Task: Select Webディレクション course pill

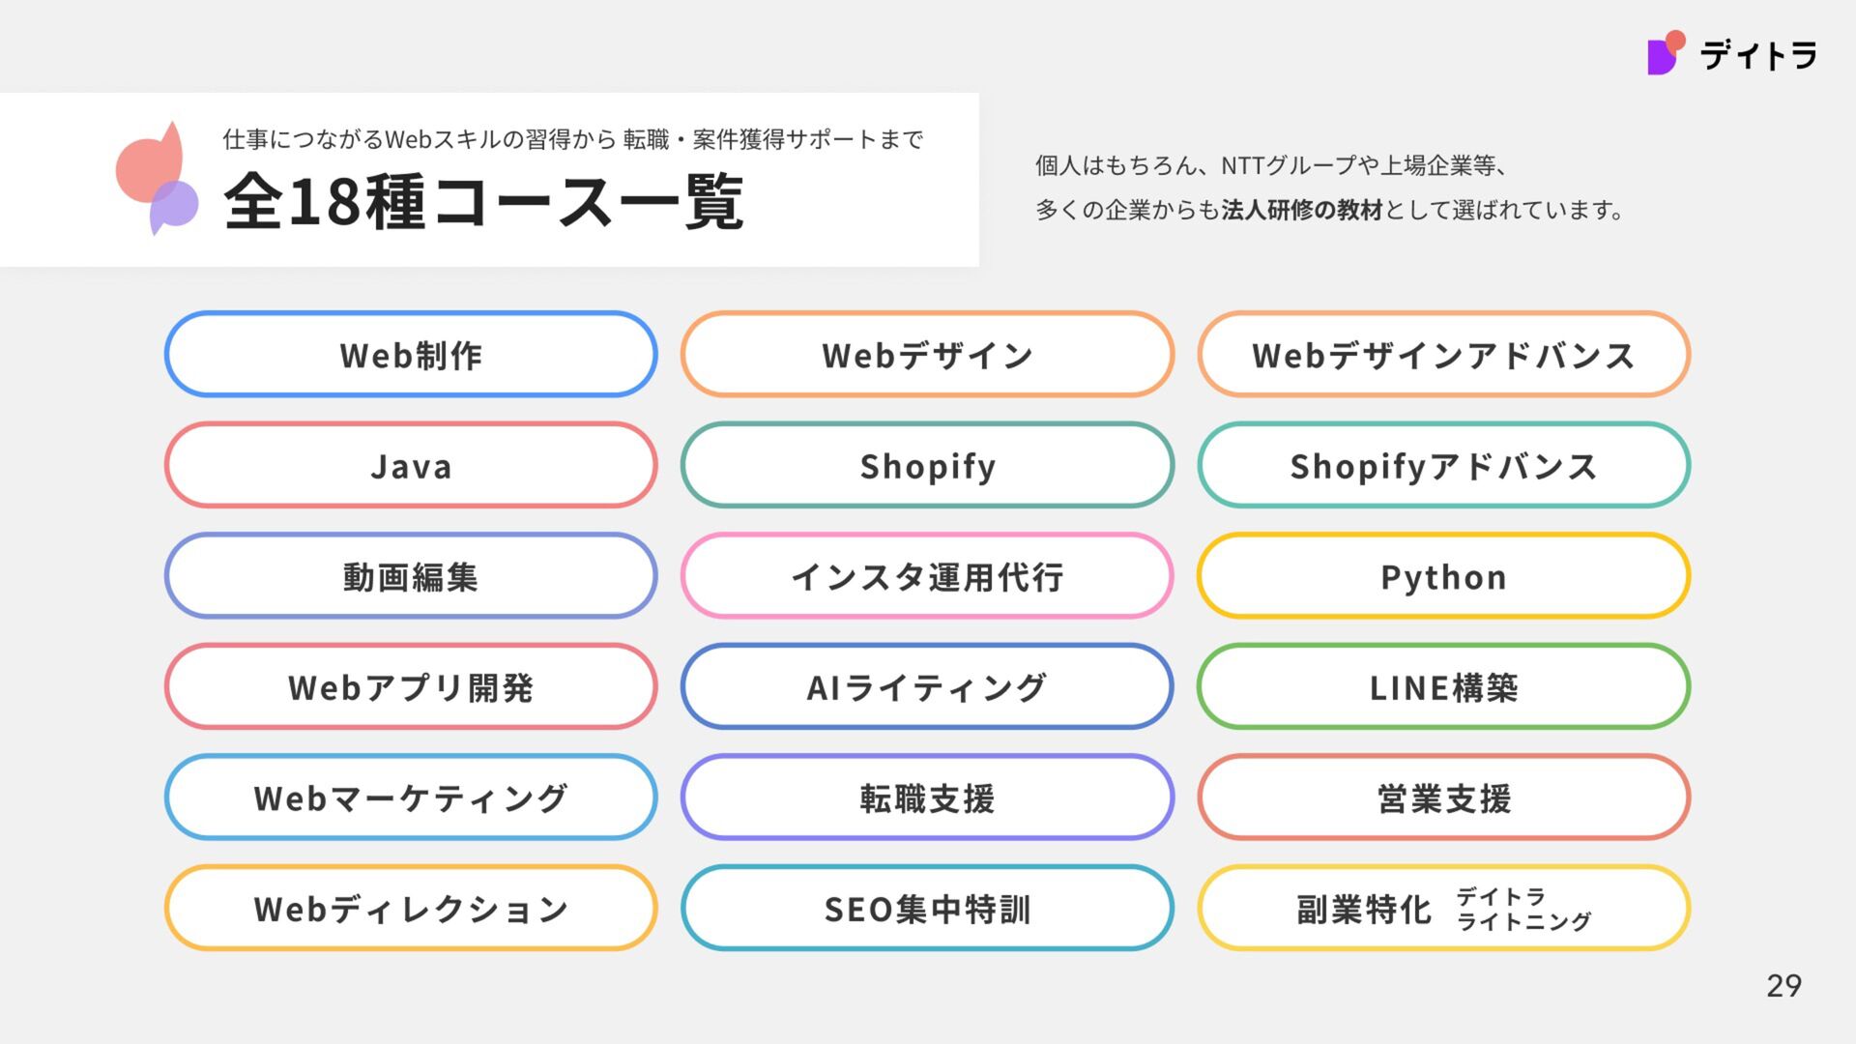Action: [x=411, y=908]
